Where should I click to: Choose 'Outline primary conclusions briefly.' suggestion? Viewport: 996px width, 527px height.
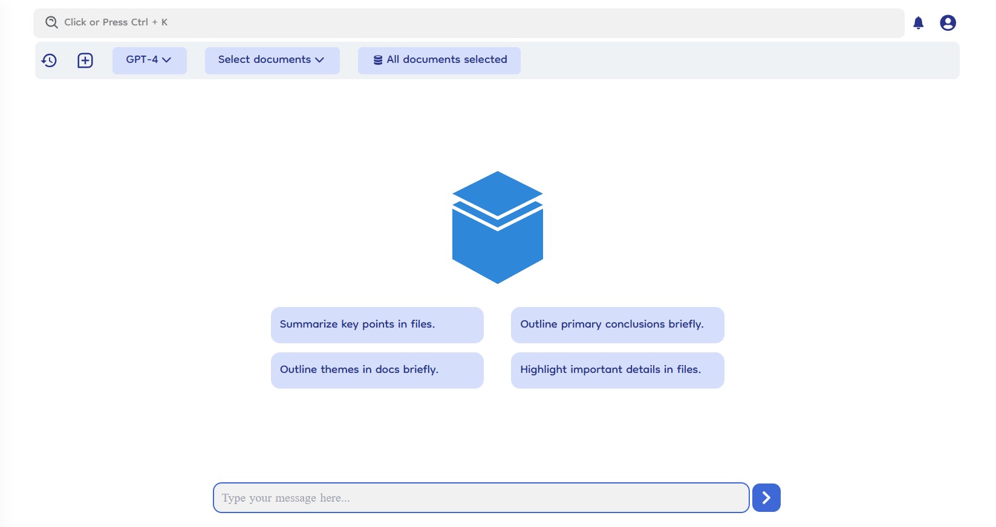[x=617, y=325]
